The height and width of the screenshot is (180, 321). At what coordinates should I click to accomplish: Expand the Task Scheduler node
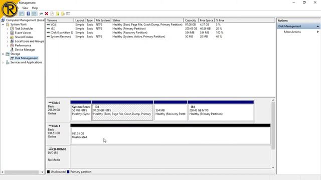point(8,28)
